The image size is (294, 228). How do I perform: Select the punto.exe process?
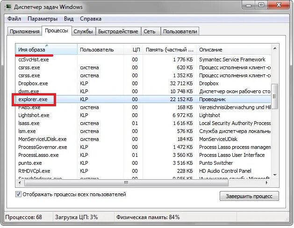pos(143,163)
